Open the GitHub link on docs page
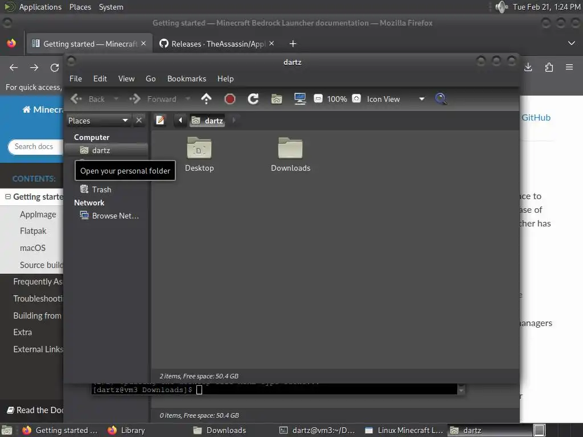Image resolution: width=583 pixels, height=437 pixels. (536, 117)
